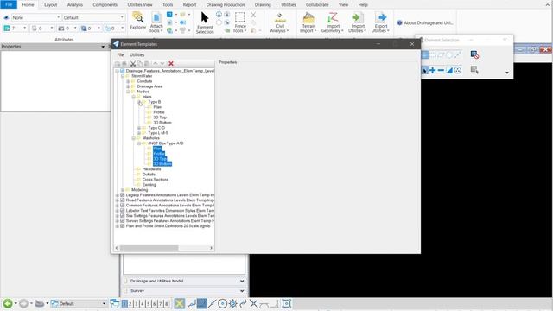Open the File tab in the ribbon
This screenshot has width=553, height=311.
click(x=9, y=4)
